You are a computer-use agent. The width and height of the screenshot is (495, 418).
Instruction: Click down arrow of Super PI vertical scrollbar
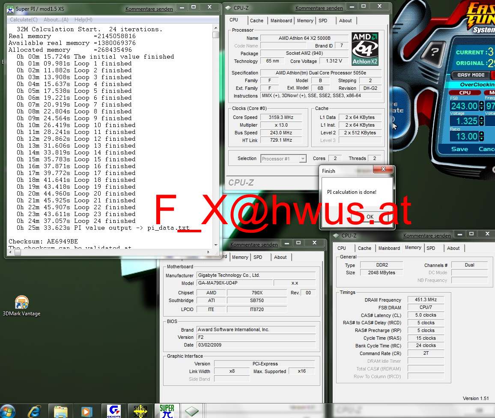click(216, 245)
